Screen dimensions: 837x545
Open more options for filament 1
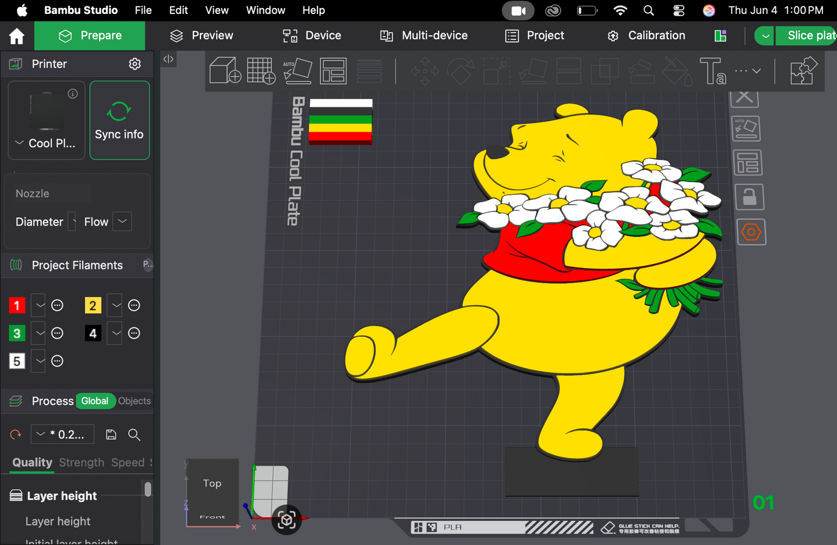pyautogui.click(x=57, y=306)
